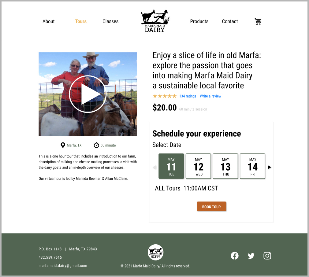
Task: Open the Classes menu item
Action: 110,21
